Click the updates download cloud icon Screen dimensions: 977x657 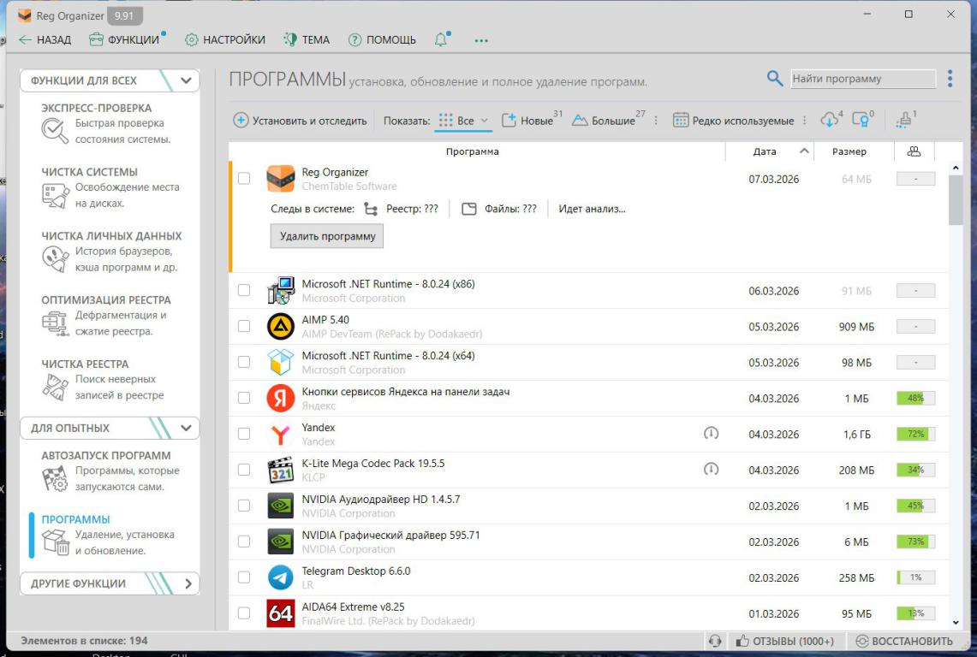829,121
